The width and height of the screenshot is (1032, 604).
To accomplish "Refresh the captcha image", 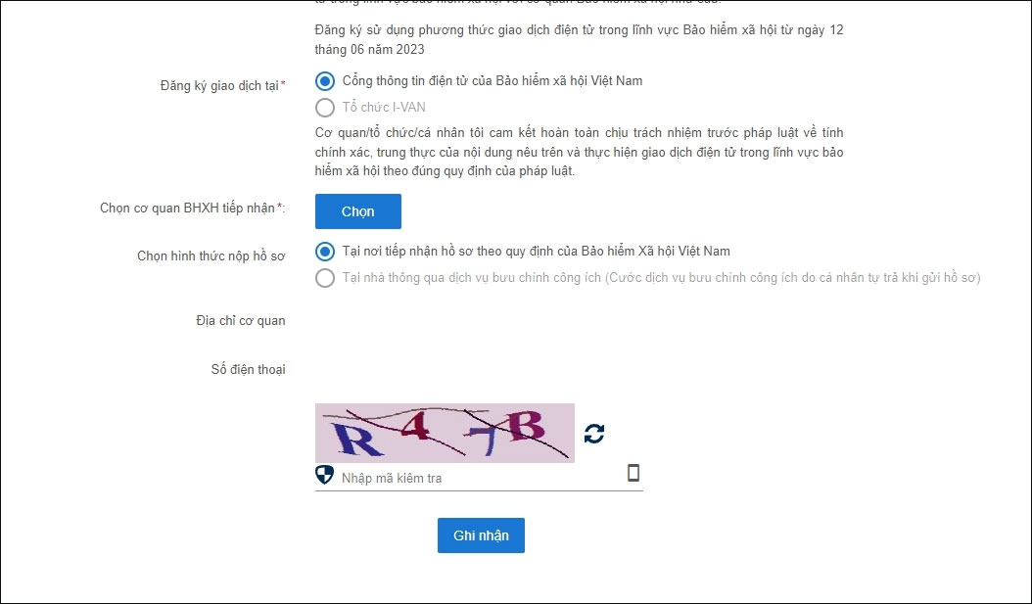I will click(594, 434).
